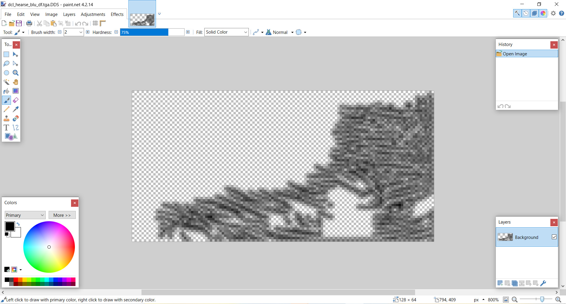Select the Paintbrush tool

pos(6,100)
